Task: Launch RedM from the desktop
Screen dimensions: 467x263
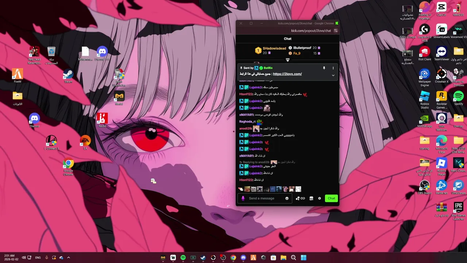Action: click(x=102, y=121)
